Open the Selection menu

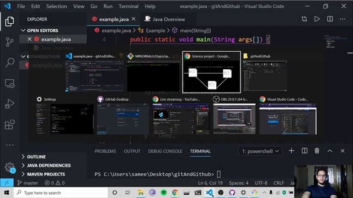pos(56,6)
